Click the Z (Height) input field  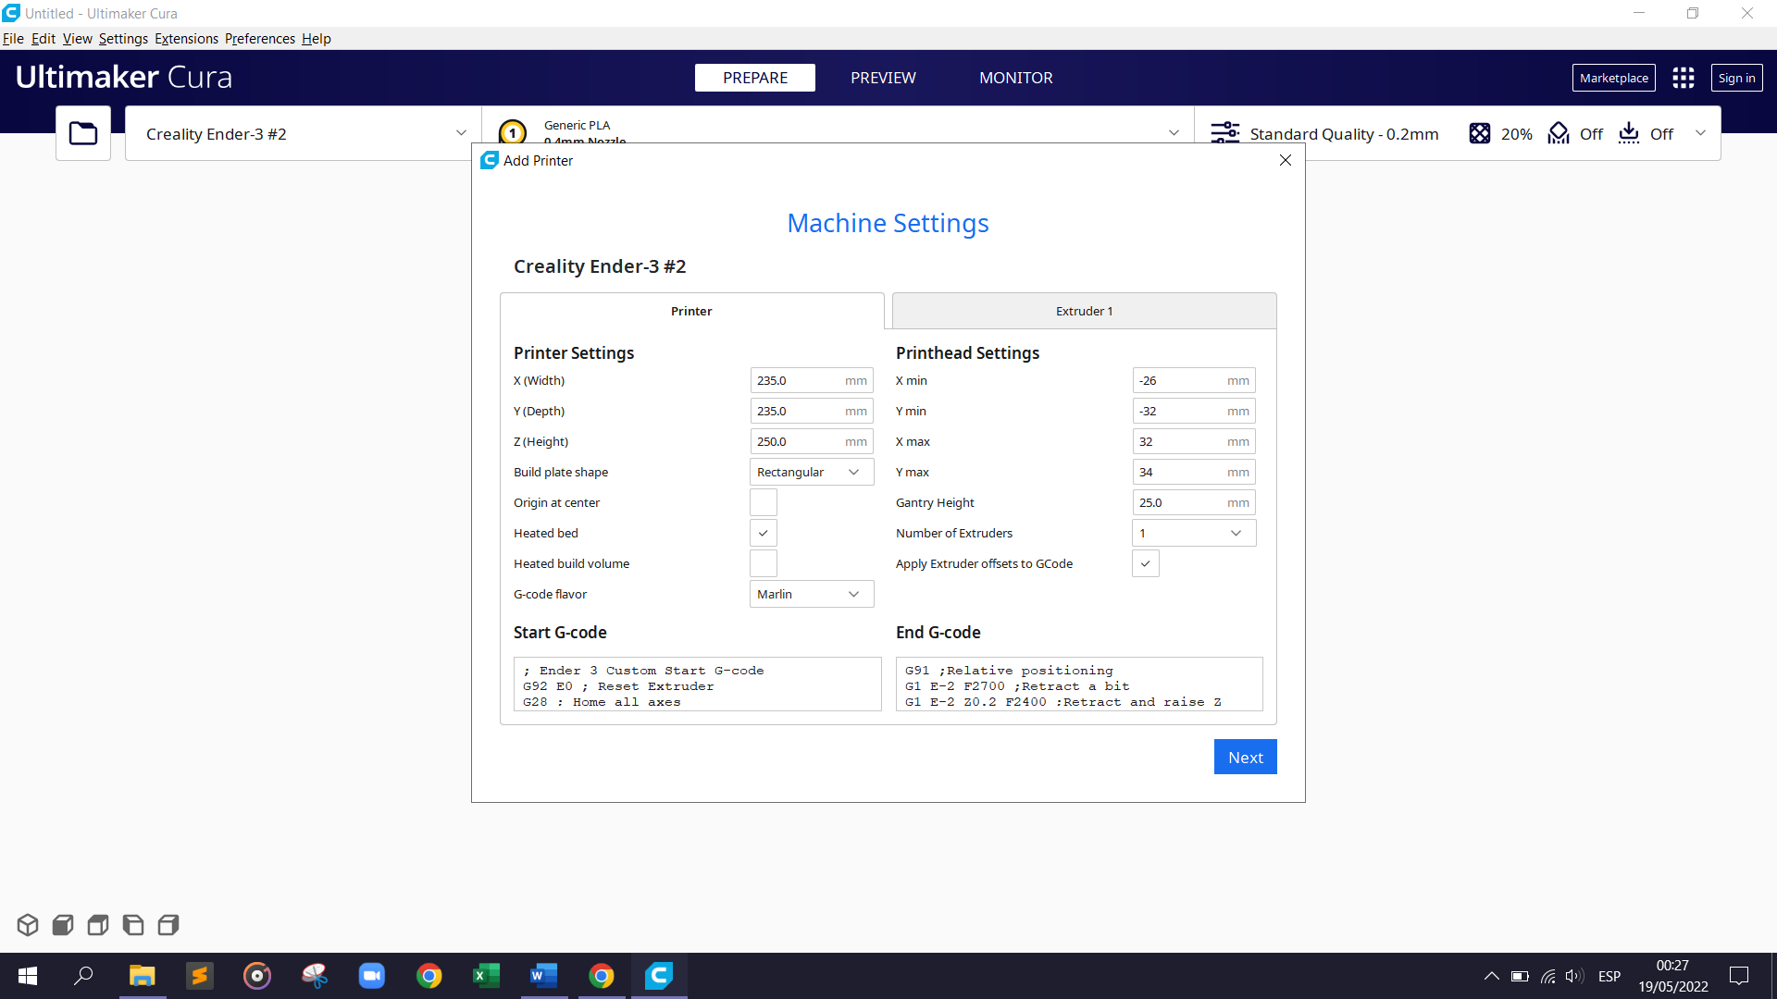coord(812,441)
